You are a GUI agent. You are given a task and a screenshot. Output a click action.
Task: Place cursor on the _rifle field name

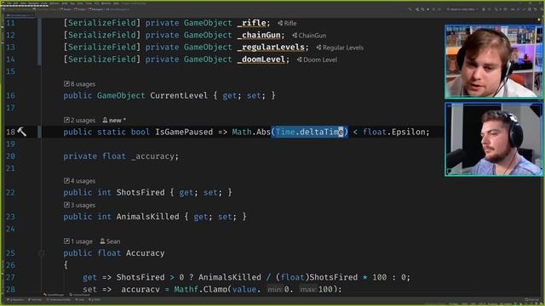click(x=252, y=23)
